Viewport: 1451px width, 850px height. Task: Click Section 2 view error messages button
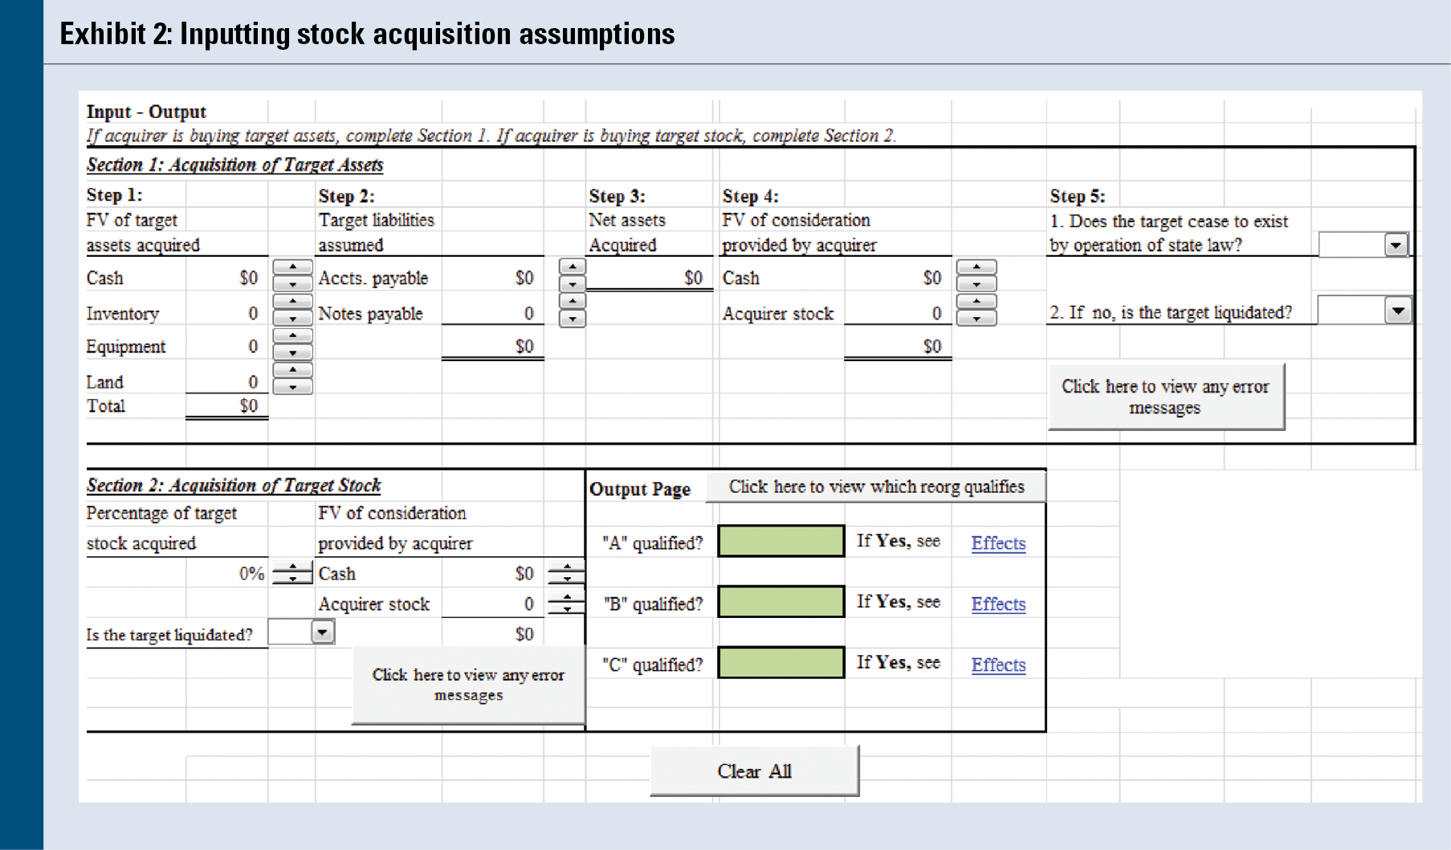tap(468, 685)
